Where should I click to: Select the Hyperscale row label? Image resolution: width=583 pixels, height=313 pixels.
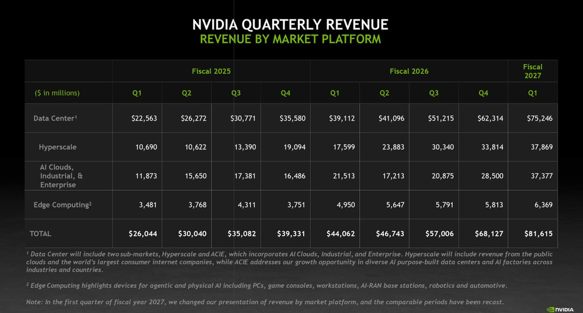tap(58, 147)
